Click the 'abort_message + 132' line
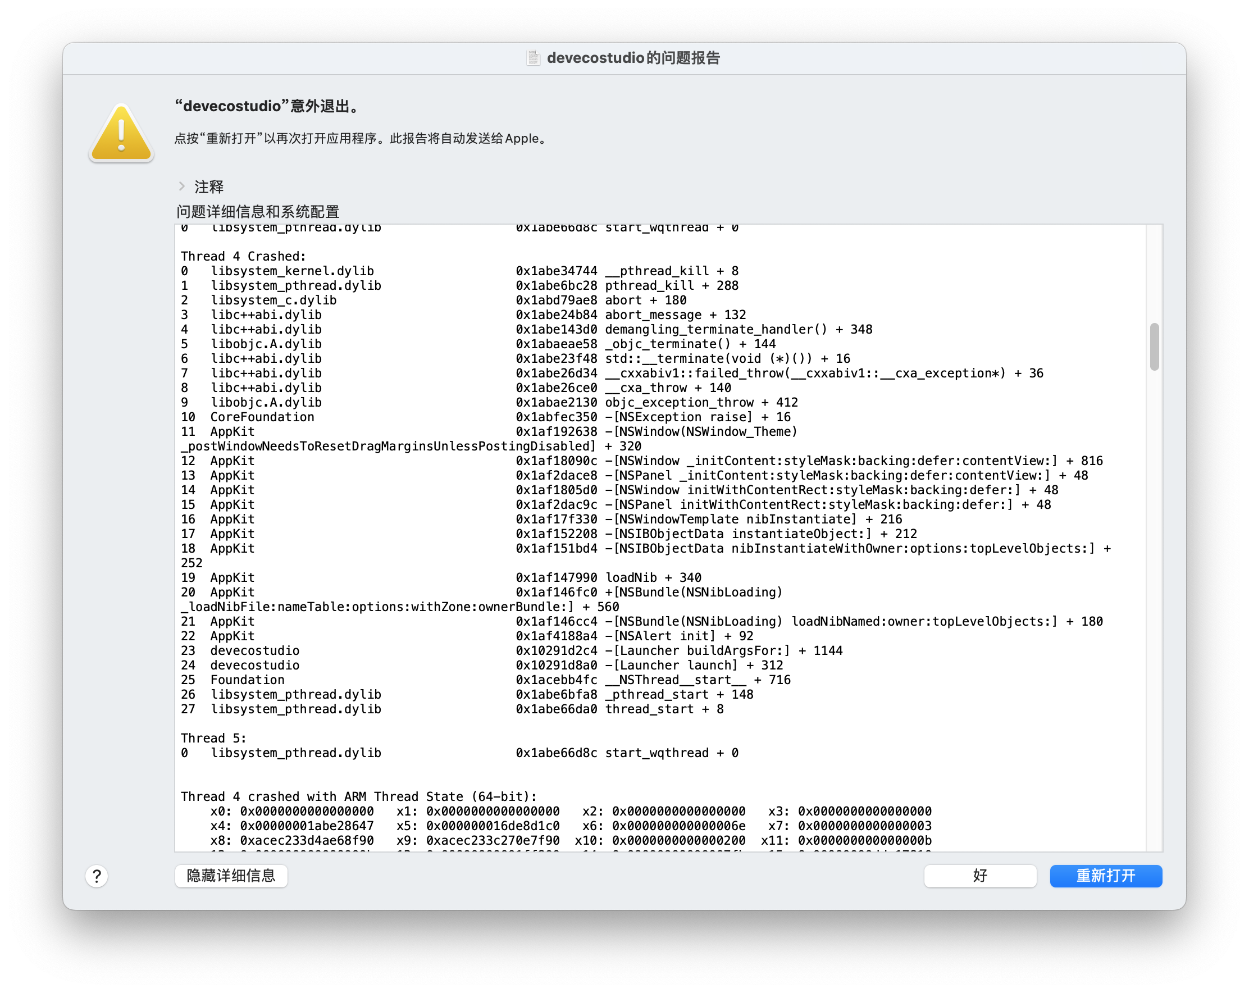This screenshot has height=993, width=1249. (463, 315)
